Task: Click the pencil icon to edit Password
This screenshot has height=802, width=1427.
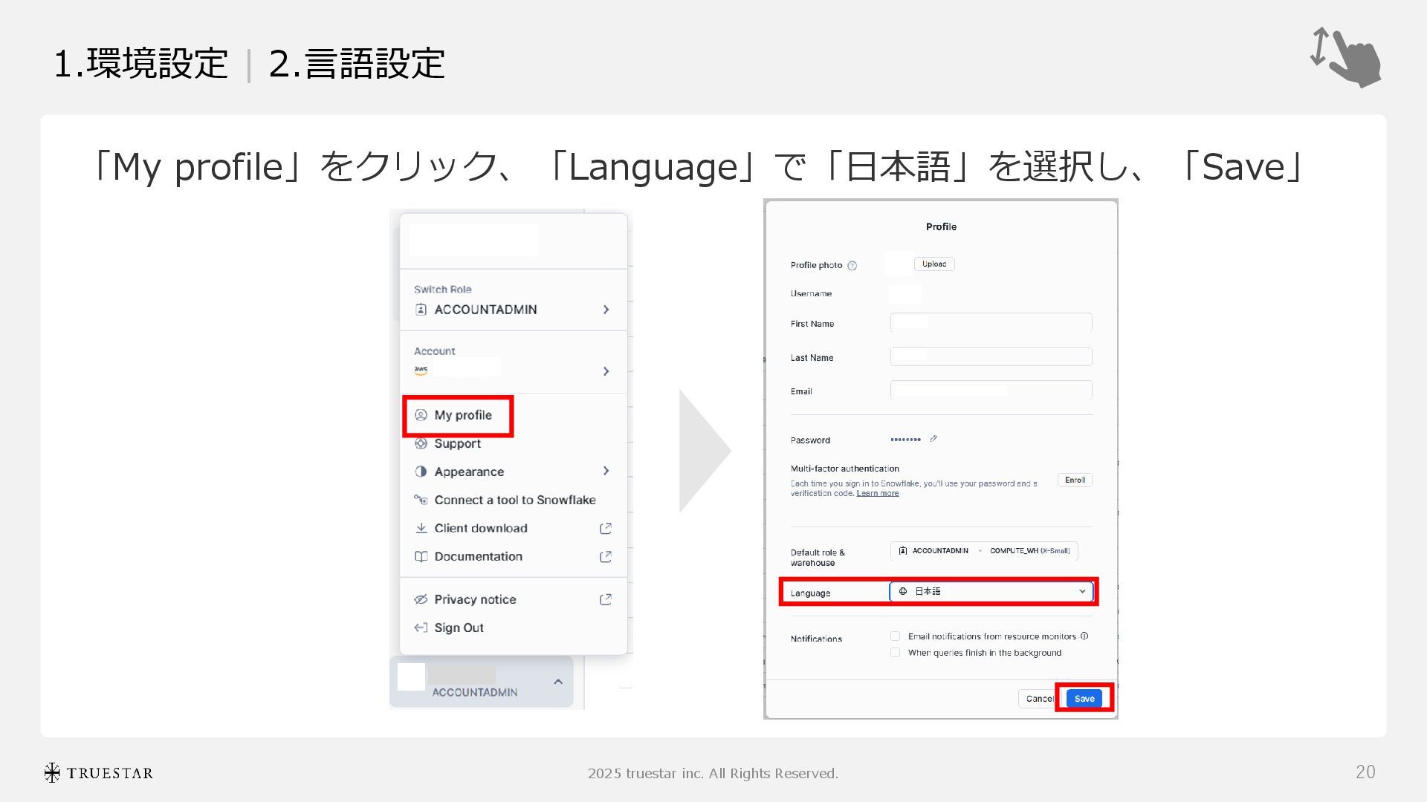Action: [933, 439]
